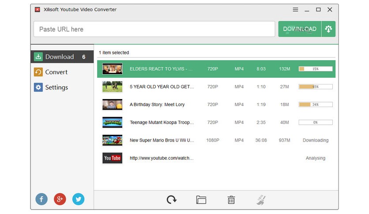Viewport: 369px width, 214px height.
Task: Select A Birthday Story: Meet Lory
Action: (x=216, y=104)
